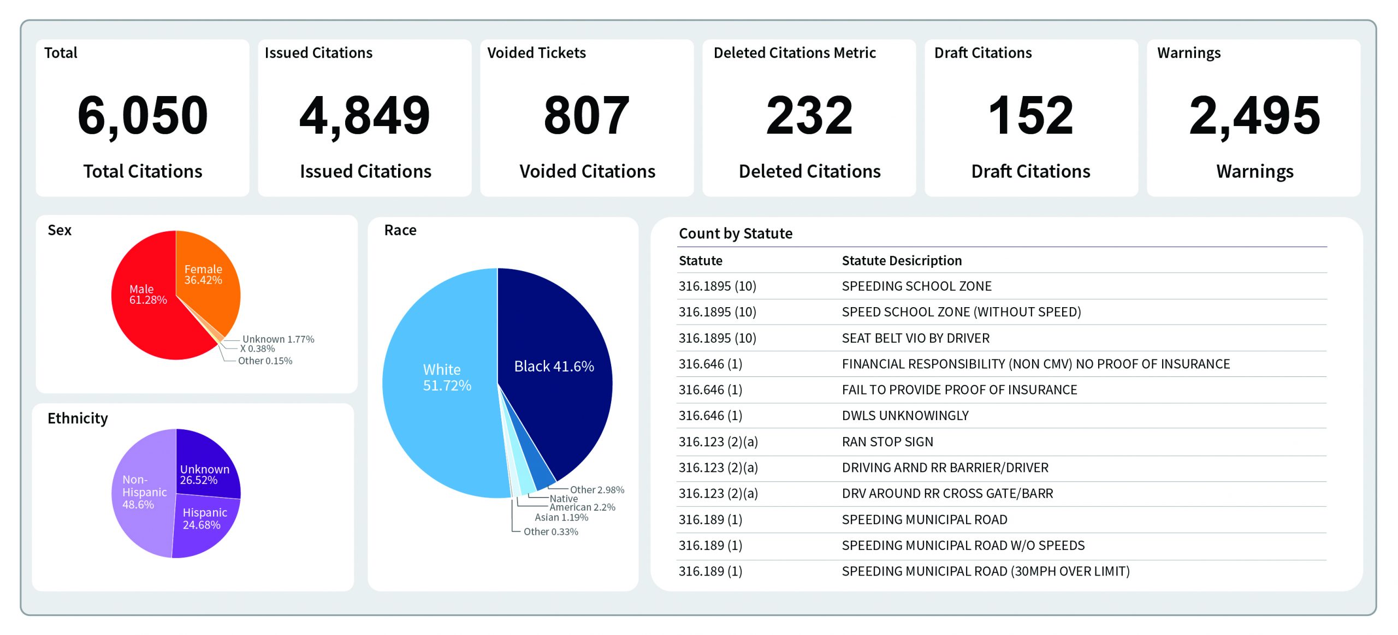Click the Statute Description column header
The image size is (1398, 635).
pyautogui.click(x=902, y=261)
